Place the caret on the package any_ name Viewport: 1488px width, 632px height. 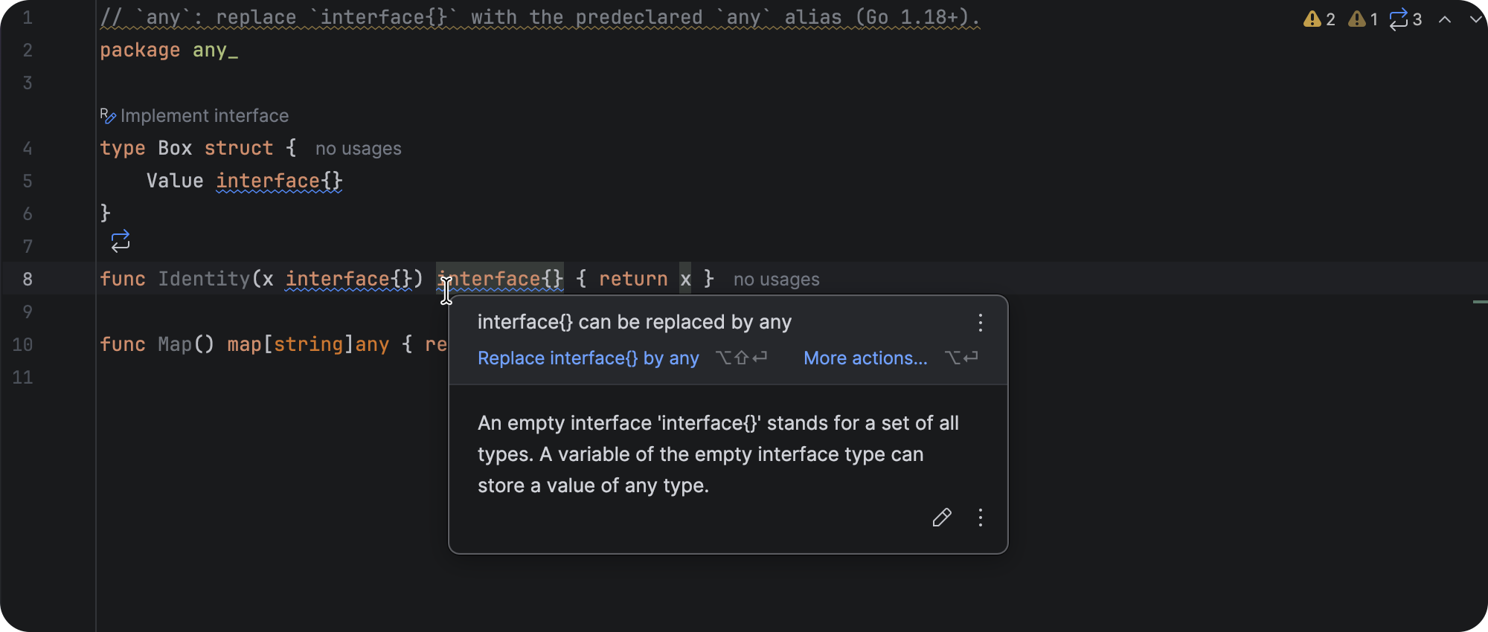point(215,51)
